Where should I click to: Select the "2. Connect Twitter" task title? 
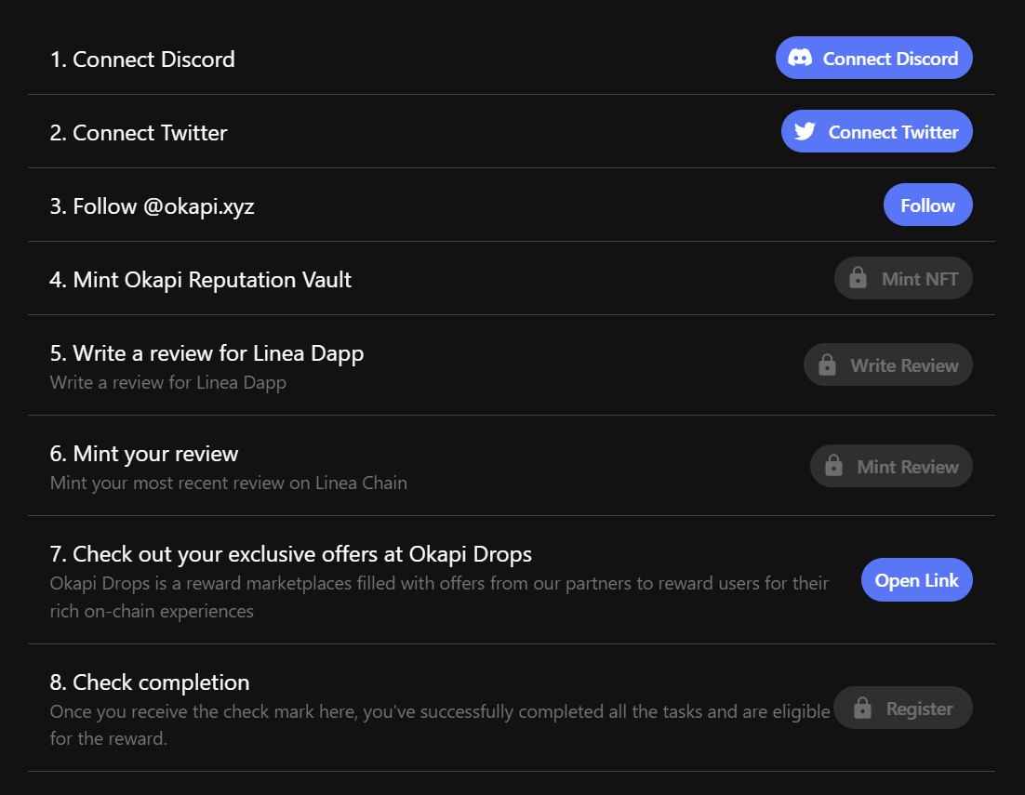(139, 133)
